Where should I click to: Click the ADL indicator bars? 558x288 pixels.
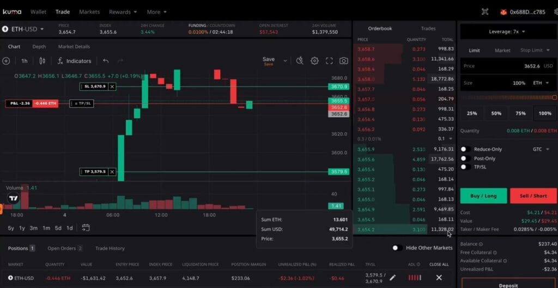point(415,278)
